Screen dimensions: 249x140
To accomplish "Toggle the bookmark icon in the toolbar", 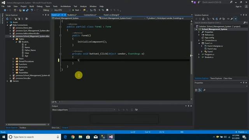I will pos(107,10).
